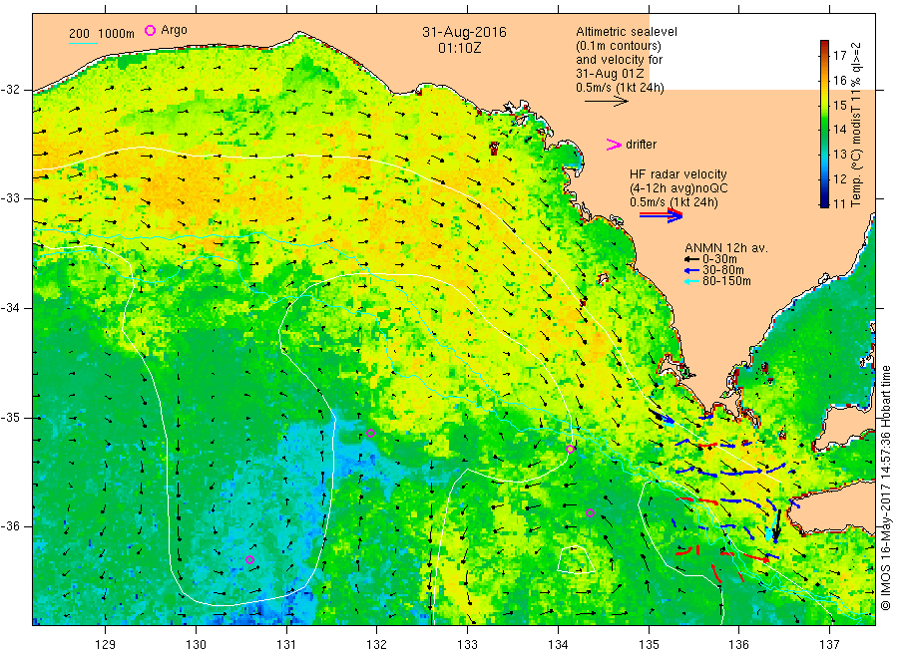Click the temperature color bar
Viewport: 898px width, 658px height.
824,124
